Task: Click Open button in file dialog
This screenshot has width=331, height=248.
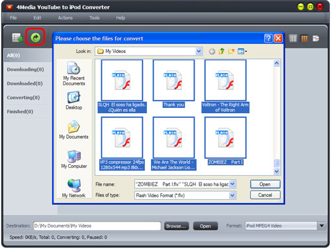Action: point(265,185)
